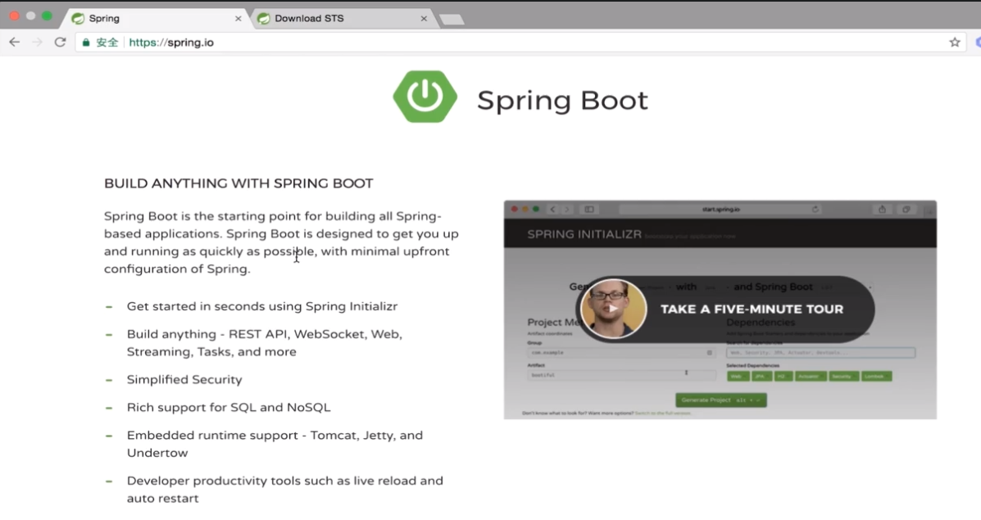Viewport: 981px width, 520px height.
Task: Click the Spring Boot heading text
Action: point(562,100)
